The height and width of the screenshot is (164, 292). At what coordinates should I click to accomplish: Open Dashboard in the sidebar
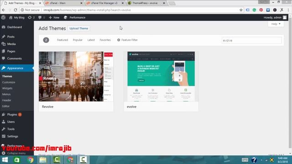[15, 27]
